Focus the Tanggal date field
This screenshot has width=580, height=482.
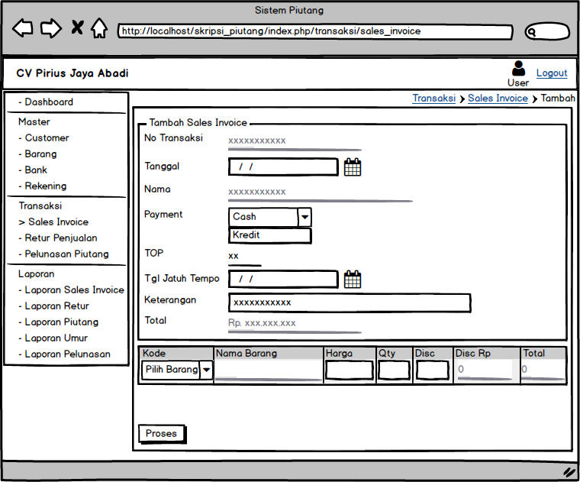click(x=283, y=167)
